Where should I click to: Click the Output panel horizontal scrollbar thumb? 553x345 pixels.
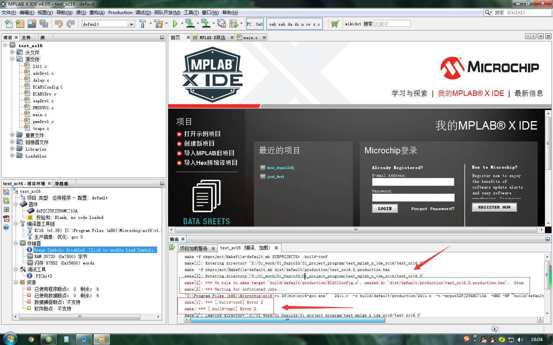288,320
